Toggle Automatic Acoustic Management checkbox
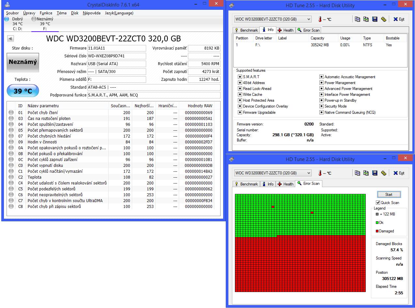The image size is (415, 308). [321, 77]
